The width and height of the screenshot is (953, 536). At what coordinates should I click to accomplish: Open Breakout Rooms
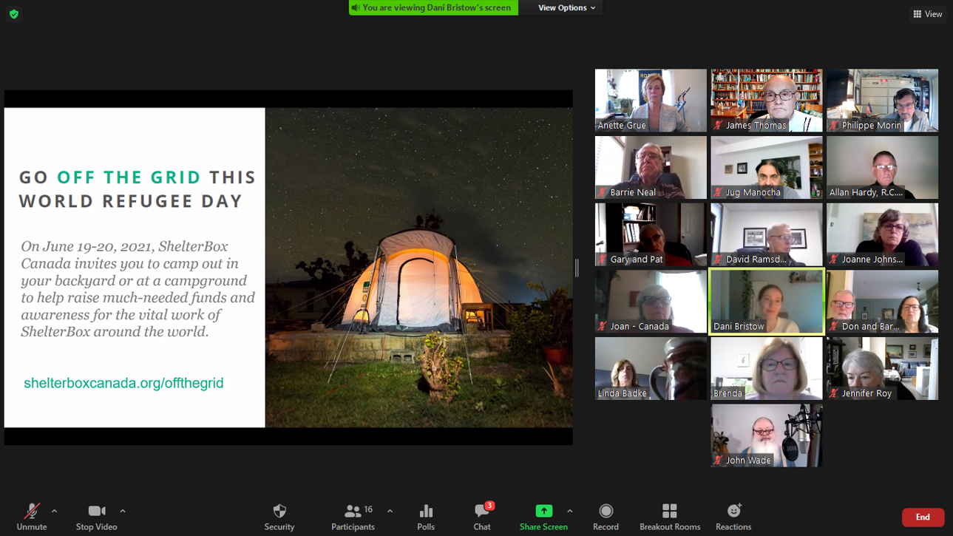click(x=670, y=517)
